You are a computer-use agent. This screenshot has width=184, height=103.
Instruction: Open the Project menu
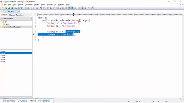tap(37, 5)
